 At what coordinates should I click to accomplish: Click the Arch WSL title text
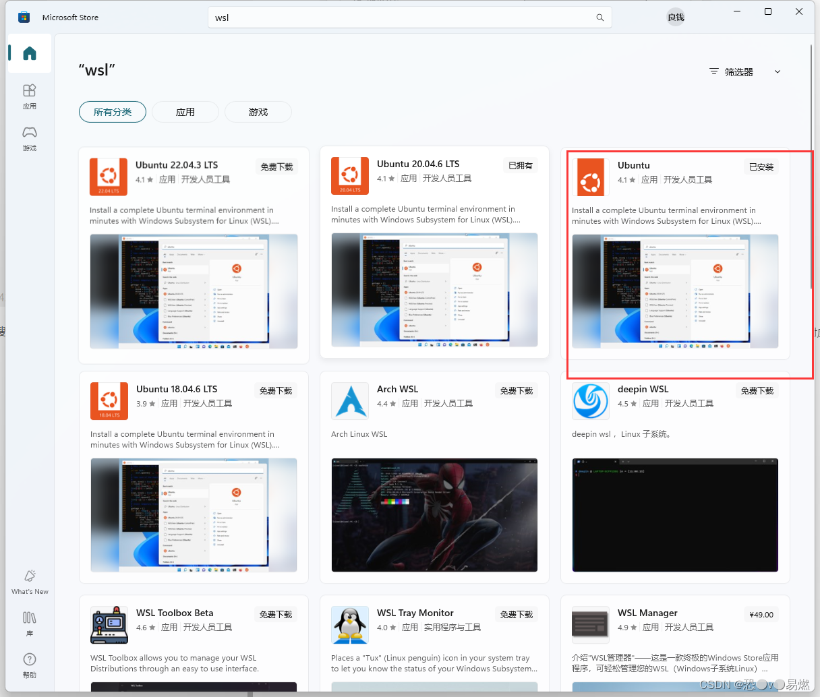(x=398, y=389)
